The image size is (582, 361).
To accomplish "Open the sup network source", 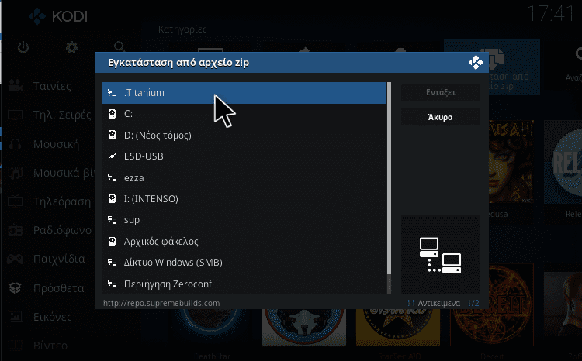I will (x=244, y=220).
